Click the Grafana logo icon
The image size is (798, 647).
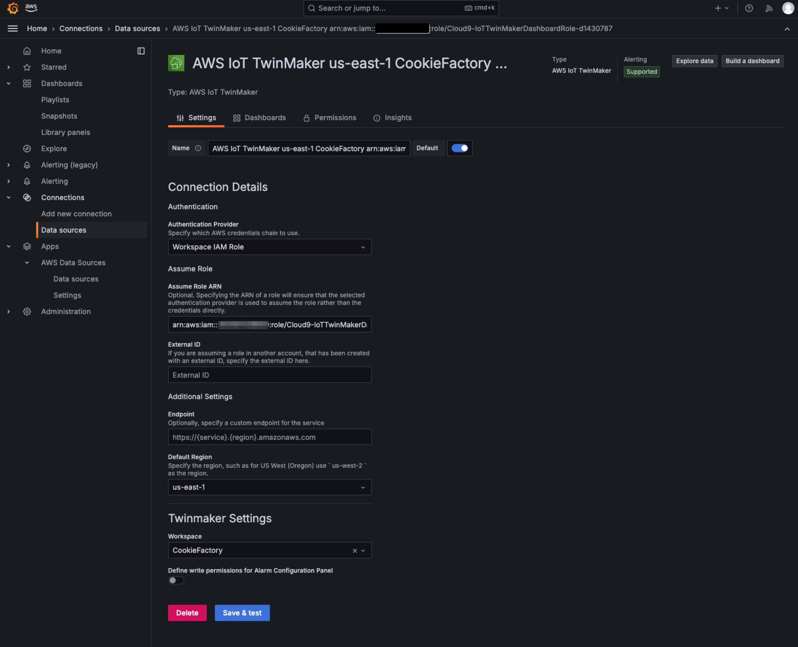tap(13, 8)
